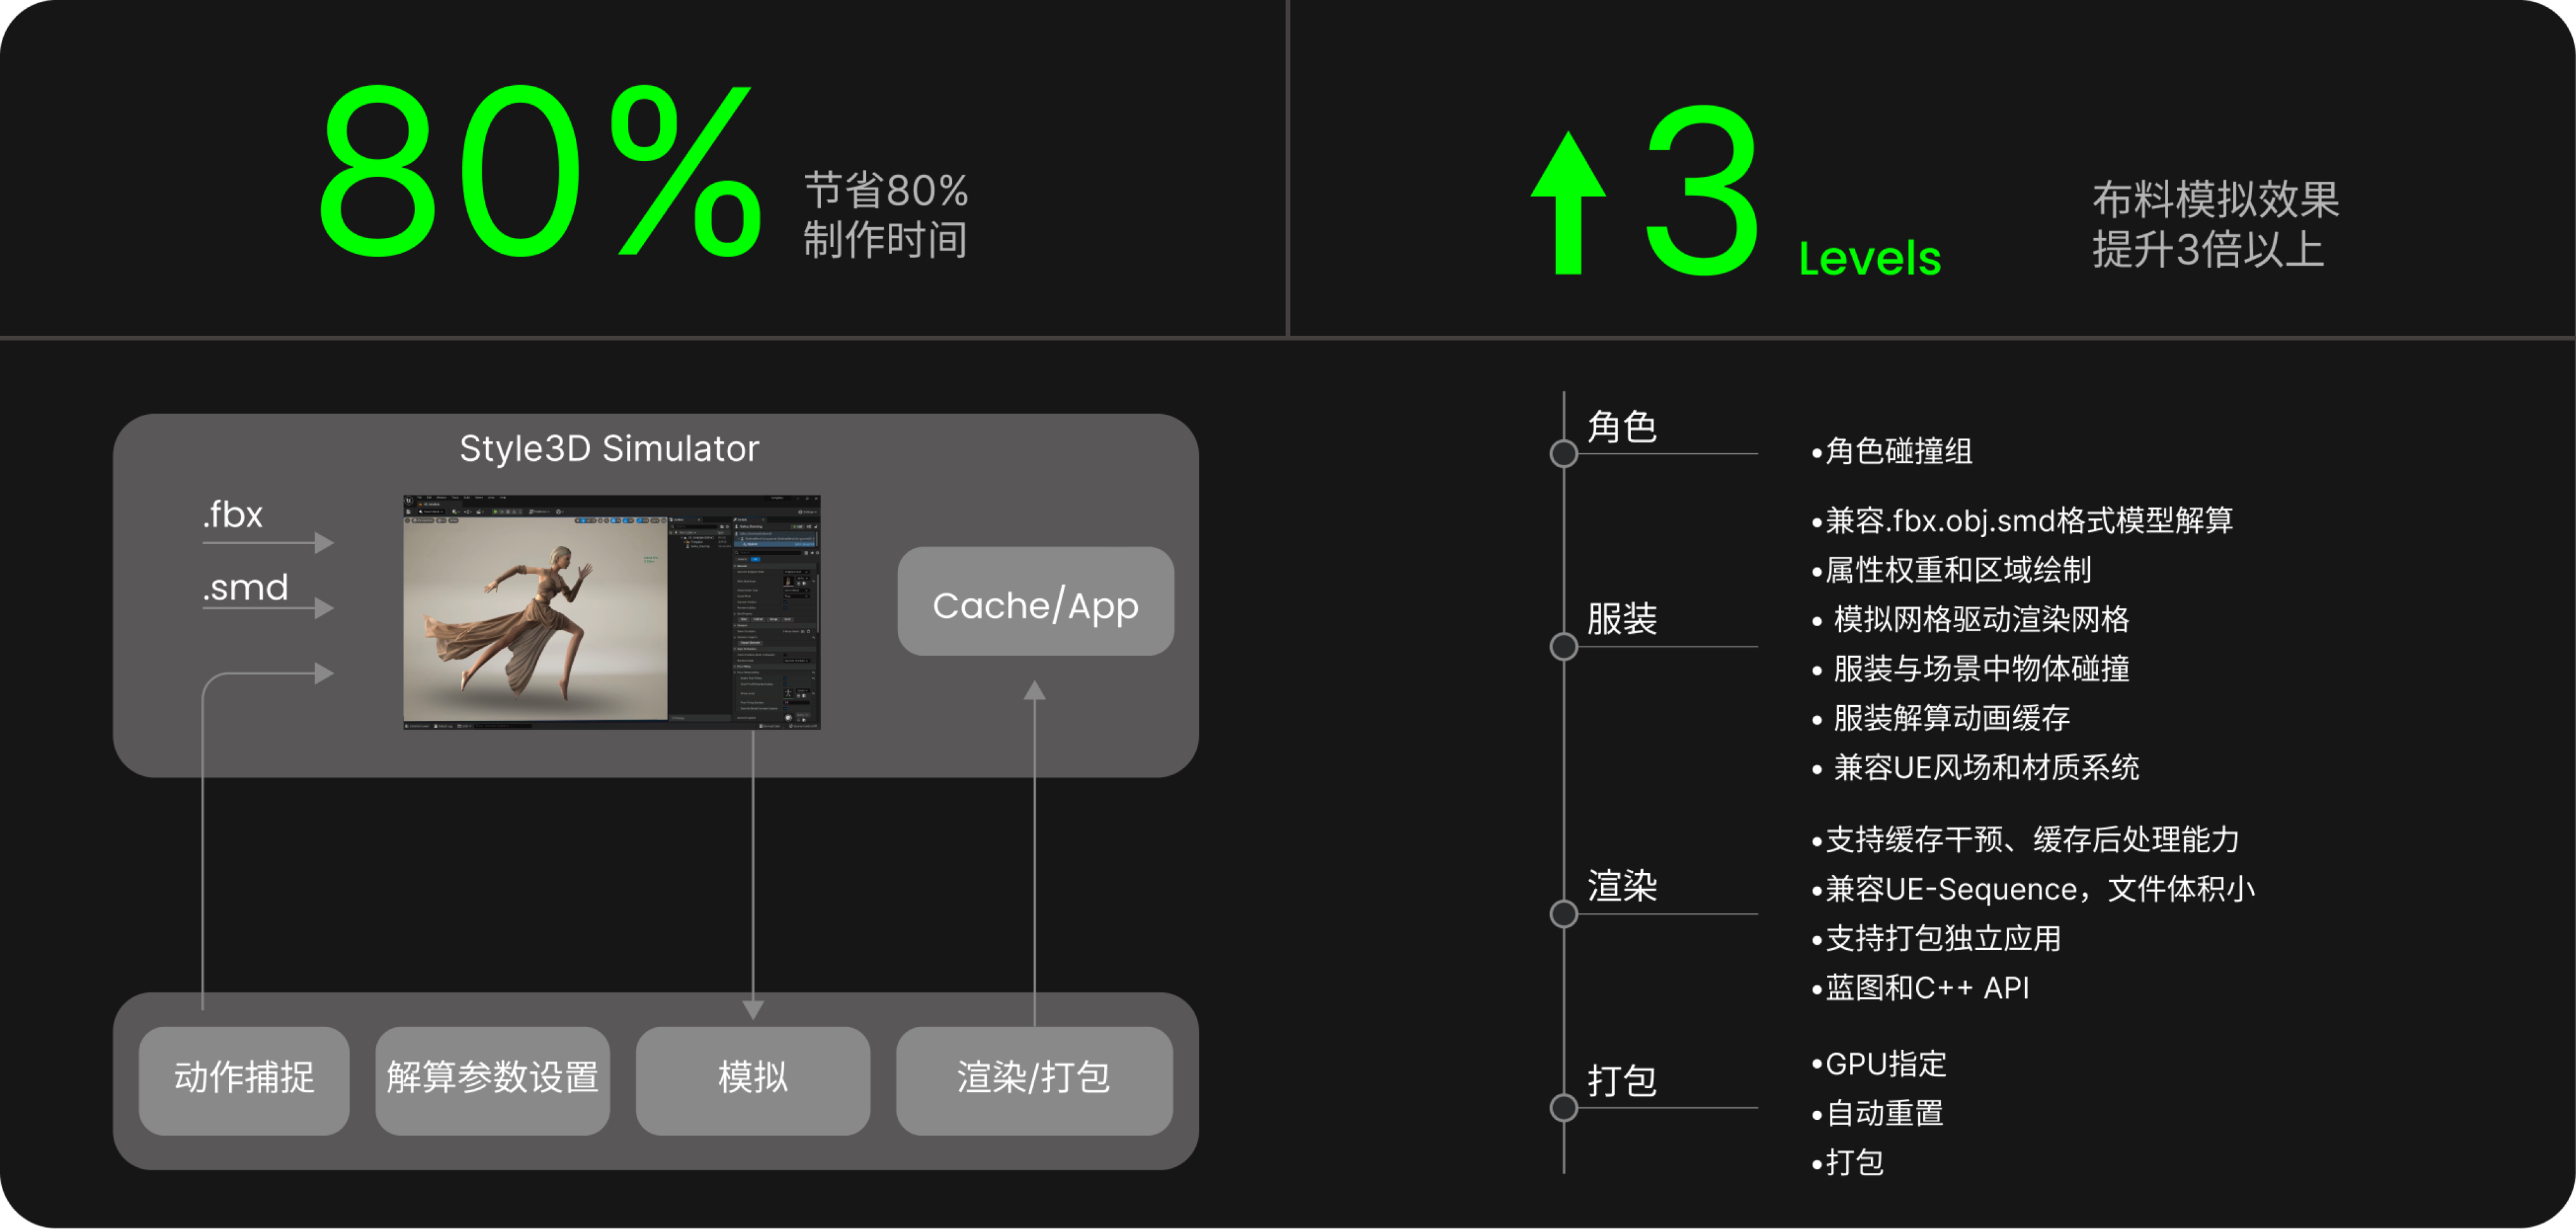
Task: Click the 渲染 timeline node circle
Action: pyautogui.click(x=1564, y=914)
